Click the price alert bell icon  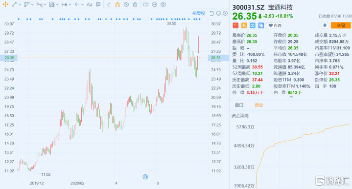click(325, 25)
